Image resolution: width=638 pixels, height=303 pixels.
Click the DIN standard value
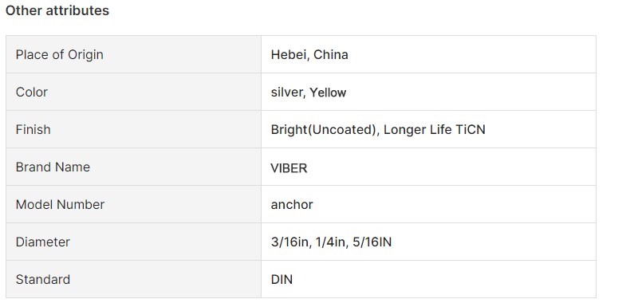coord(282,279)
